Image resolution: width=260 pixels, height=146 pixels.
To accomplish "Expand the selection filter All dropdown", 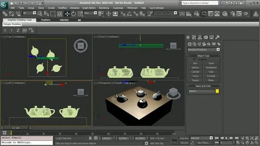I will 29,13.
